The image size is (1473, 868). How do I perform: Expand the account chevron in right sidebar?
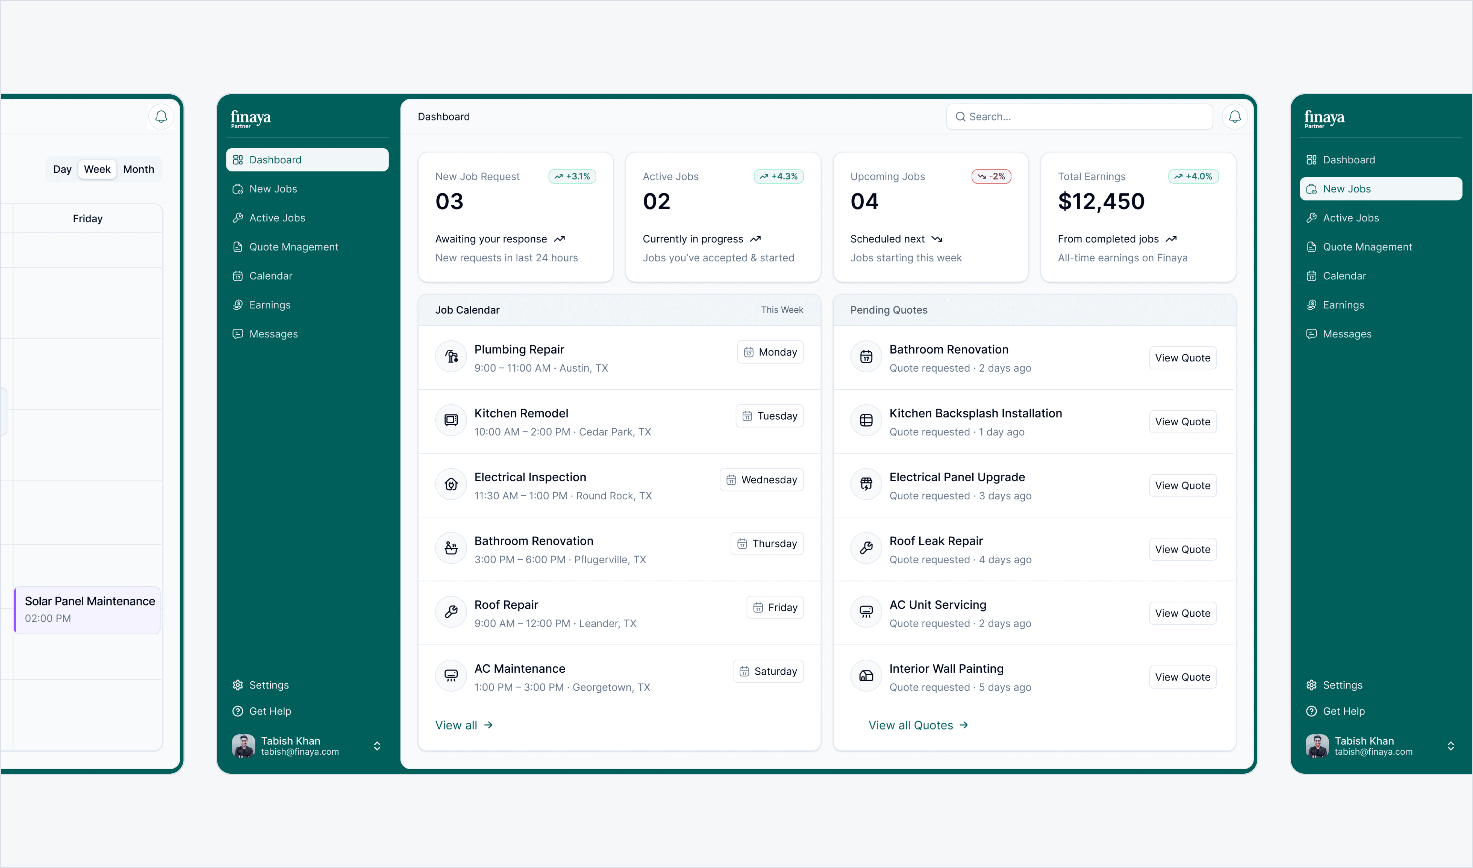[x=1451, y=746]
